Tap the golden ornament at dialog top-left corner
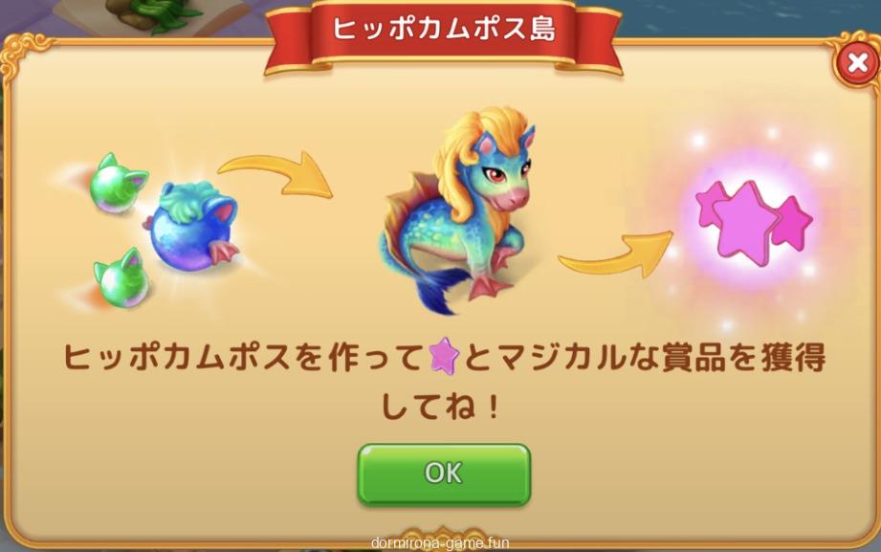This screenshot has height=552, width=881. pos(24,55)
